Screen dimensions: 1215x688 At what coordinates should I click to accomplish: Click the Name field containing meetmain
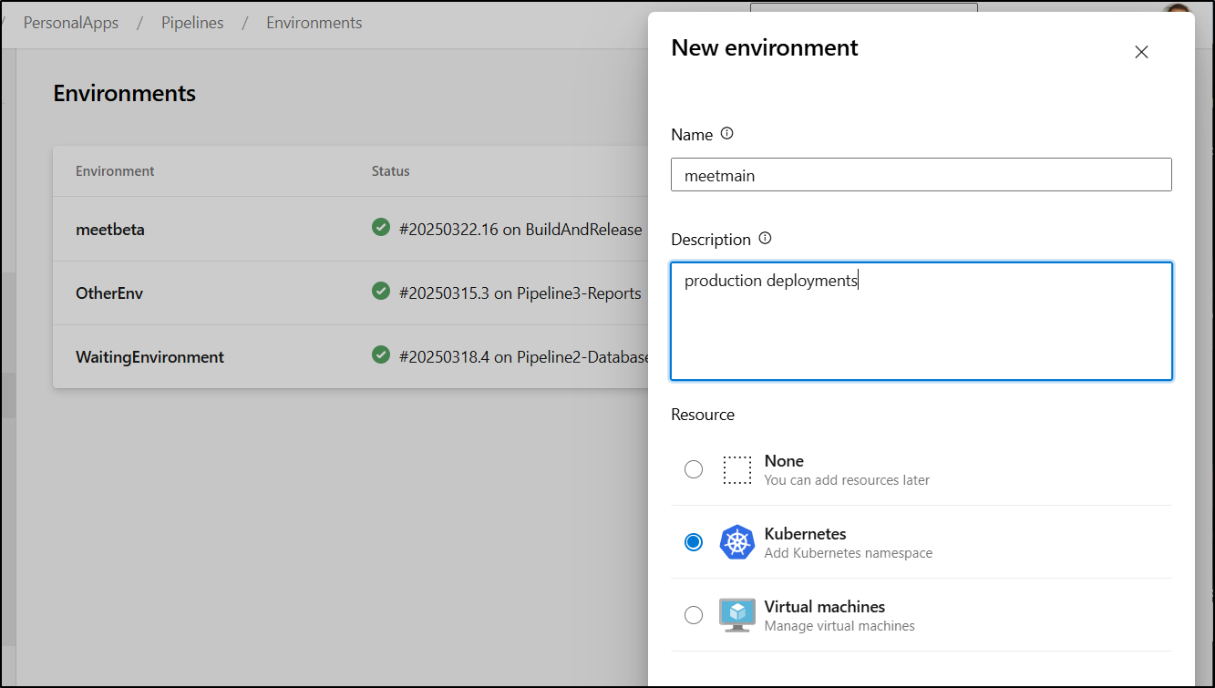(921, 175)
